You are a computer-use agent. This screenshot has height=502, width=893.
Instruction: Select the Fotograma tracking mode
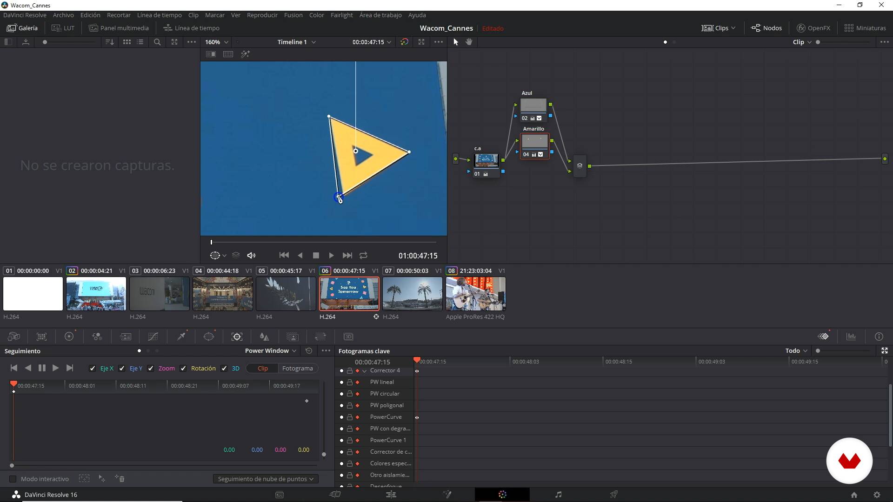point(298,368)
